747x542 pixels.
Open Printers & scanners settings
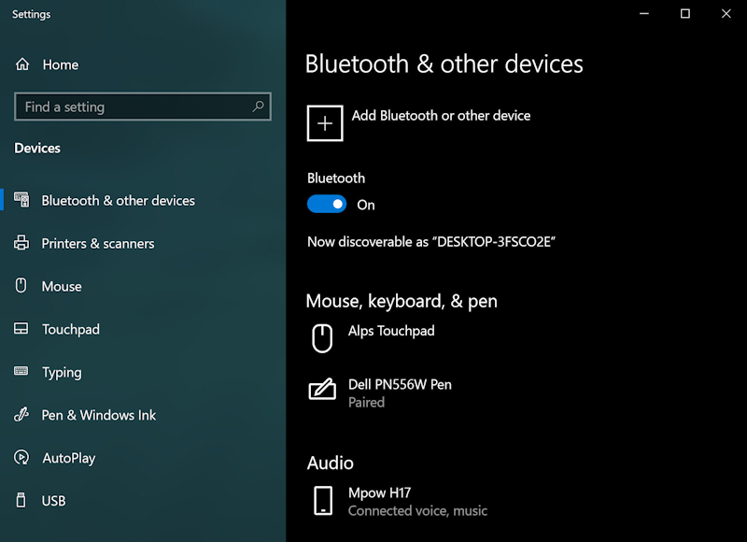coord(98,243)
